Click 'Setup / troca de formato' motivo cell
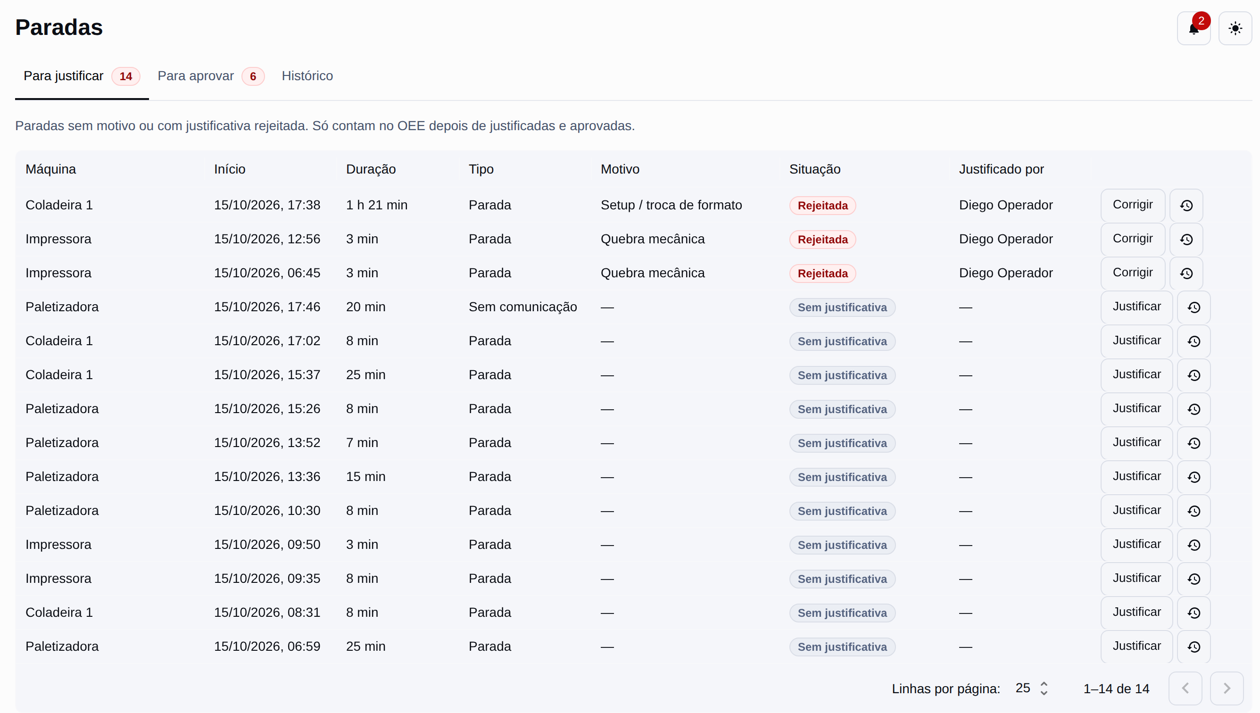The image size is (1260, 713). pos(671,205)
